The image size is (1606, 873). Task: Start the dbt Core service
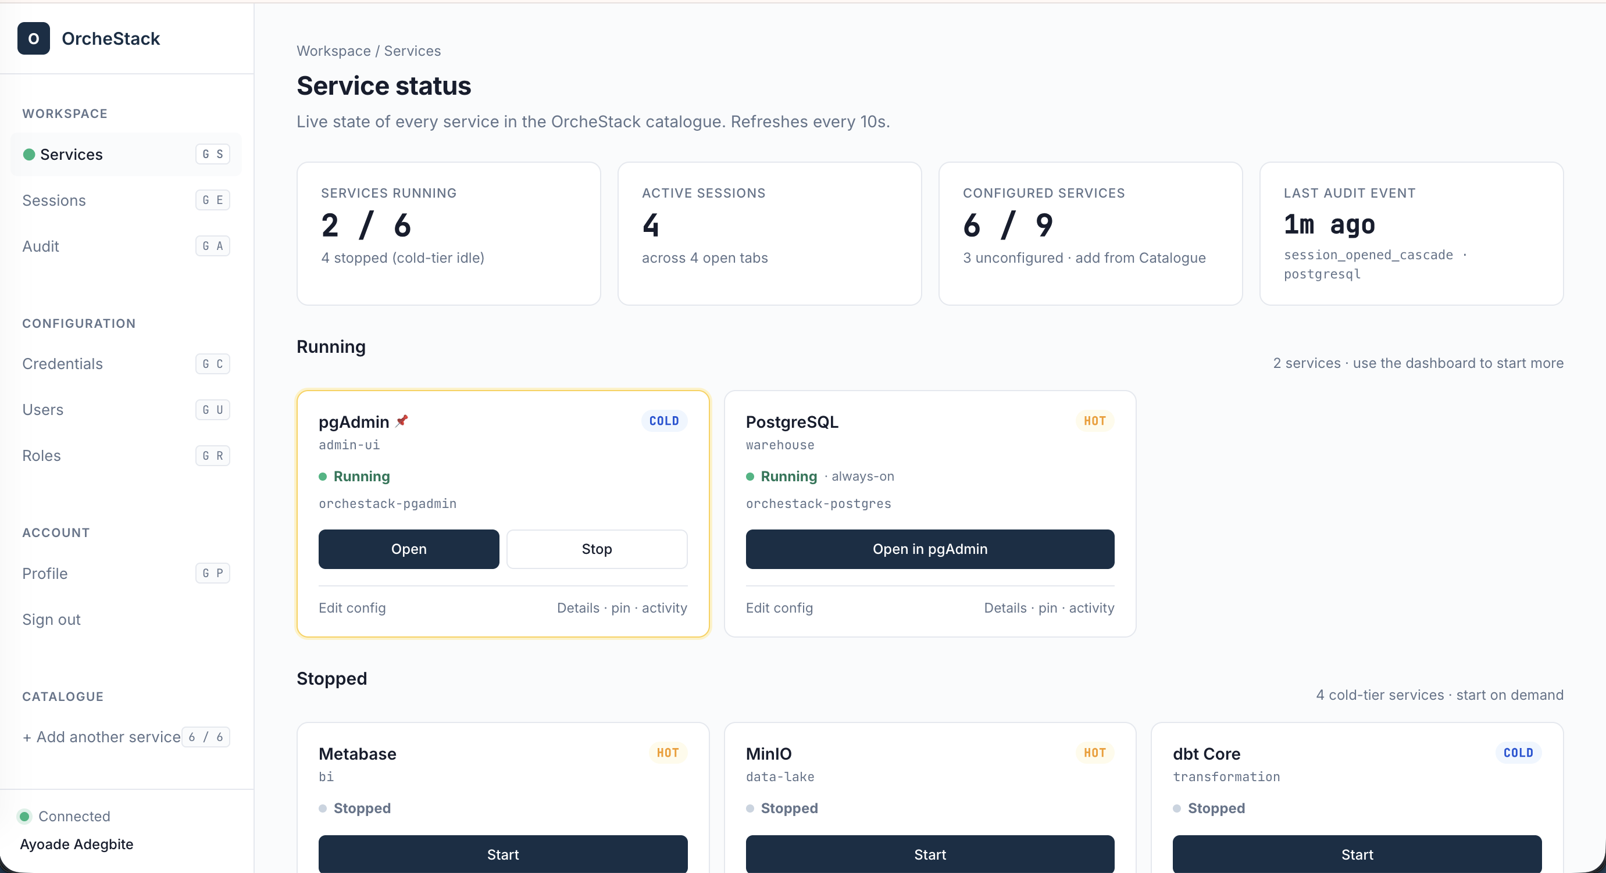(x=1357, y=854)
